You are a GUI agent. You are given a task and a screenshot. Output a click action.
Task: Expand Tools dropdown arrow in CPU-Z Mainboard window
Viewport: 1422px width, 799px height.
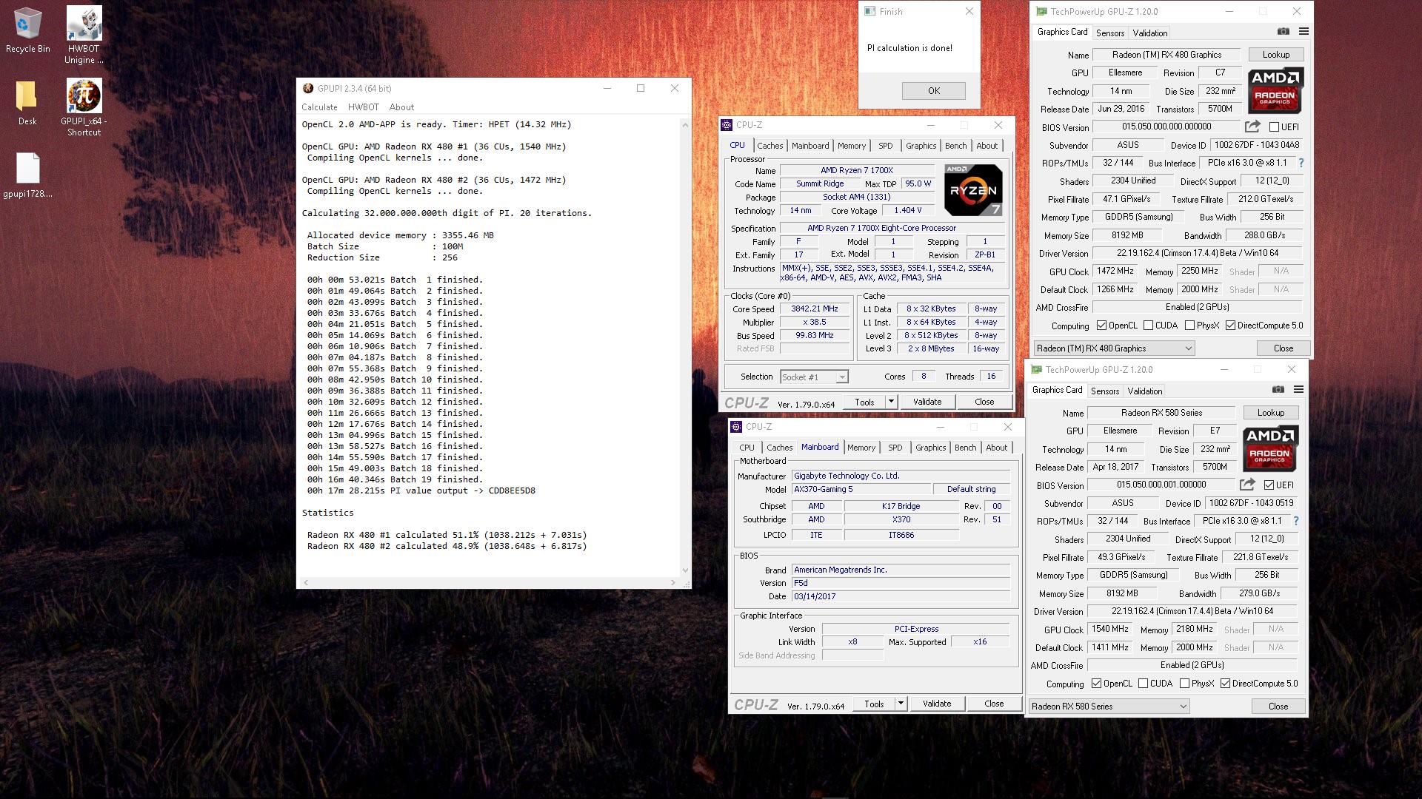click(901, 704)
